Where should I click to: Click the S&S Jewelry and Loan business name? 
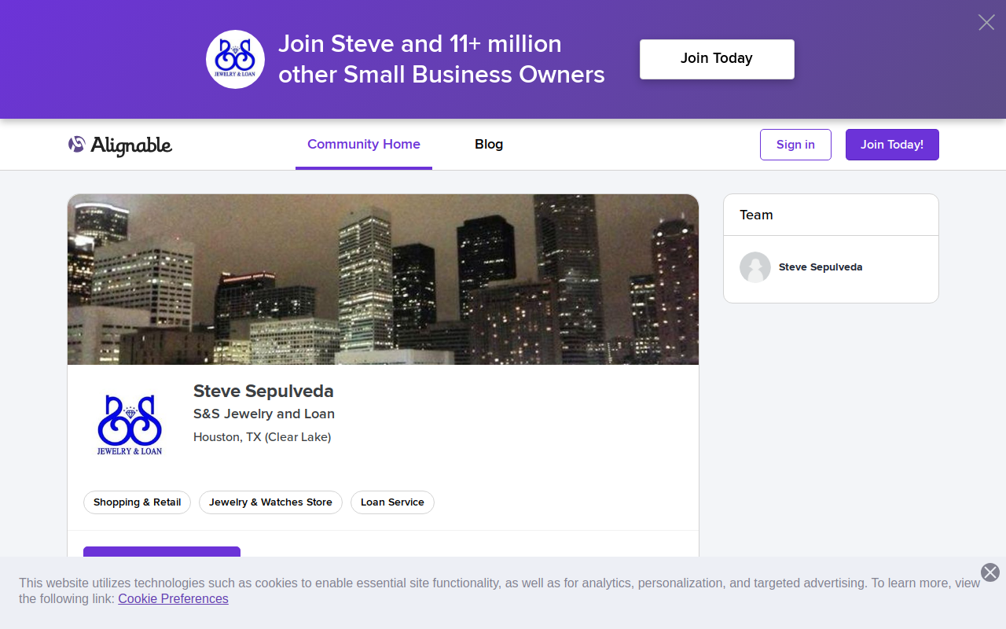(264, 414)
